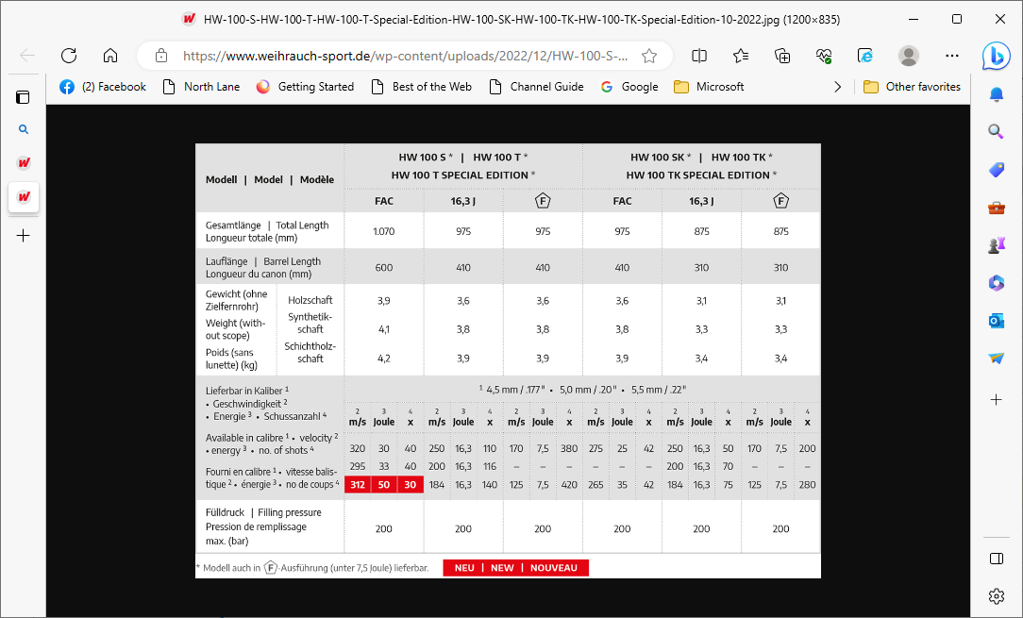Open sidebar settings gear

(x=997, y=595)
